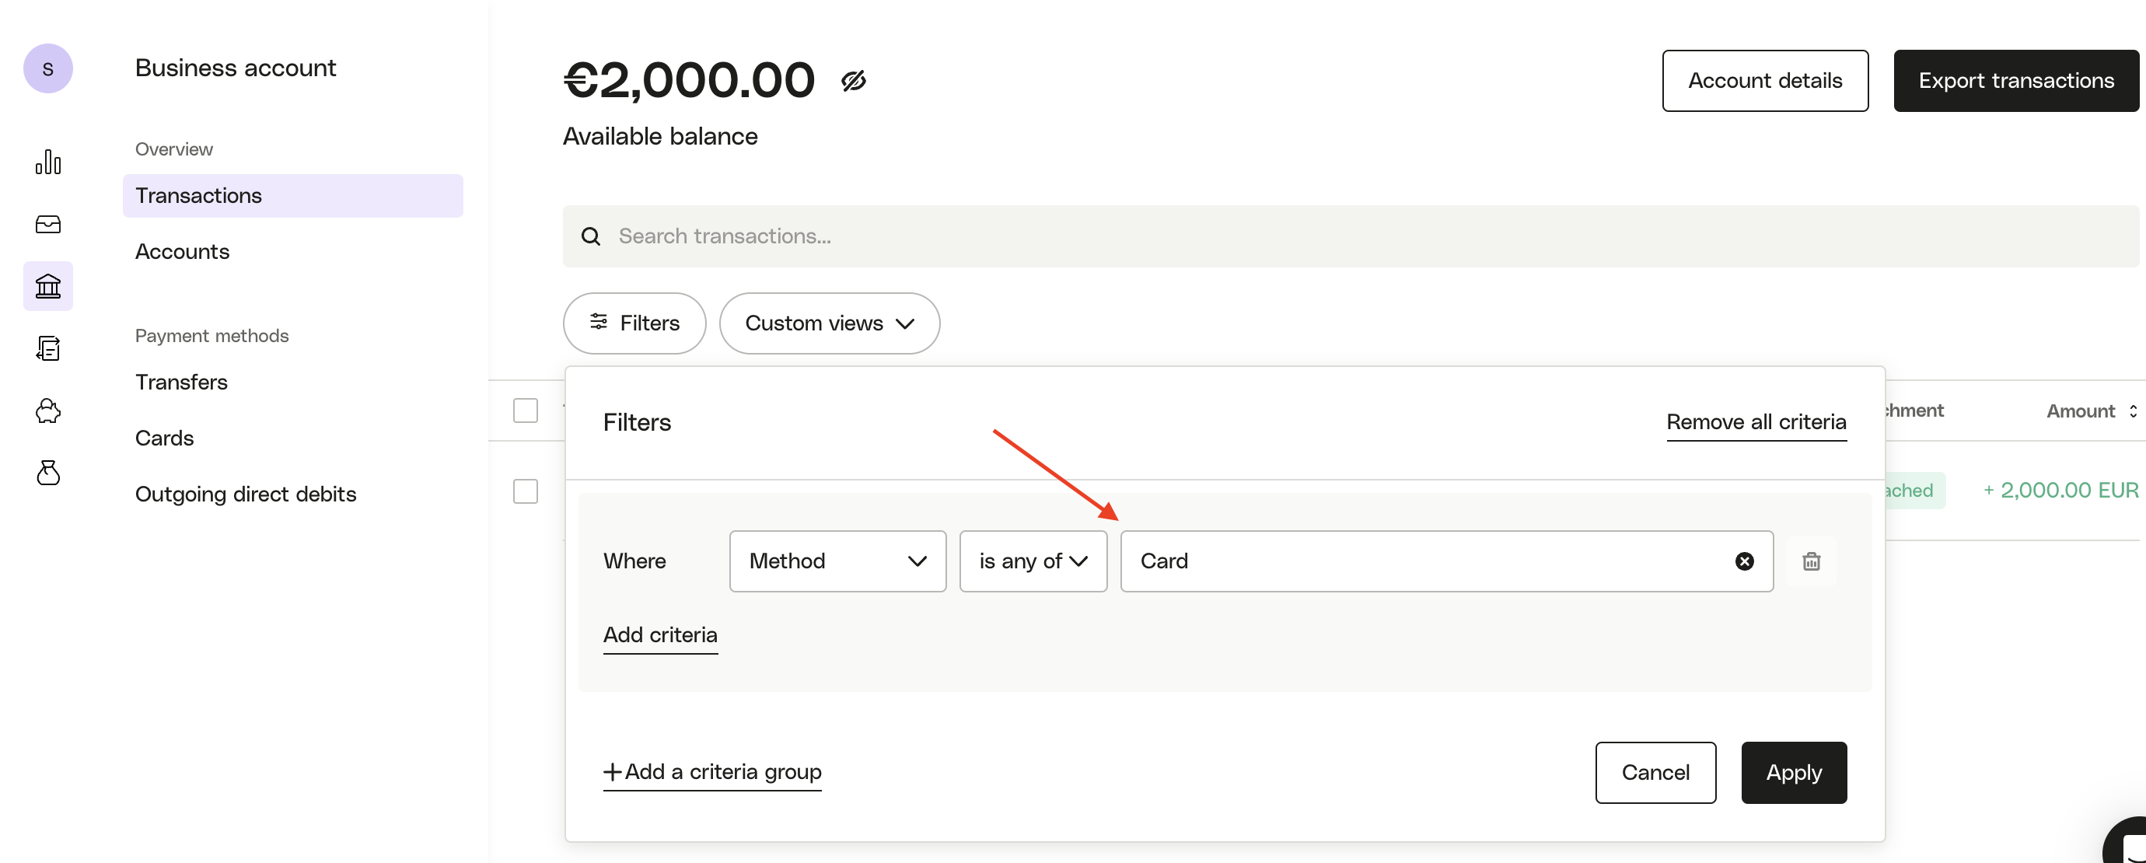Click Remove all criteria link
This screenshot has width=2146, height=863.
click(x=1756, y=422)
